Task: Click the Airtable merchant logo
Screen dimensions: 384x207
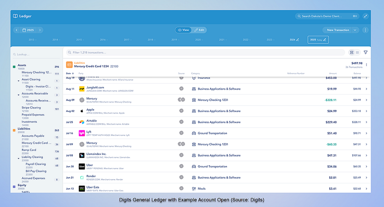Action: click(x=82, y=122)
